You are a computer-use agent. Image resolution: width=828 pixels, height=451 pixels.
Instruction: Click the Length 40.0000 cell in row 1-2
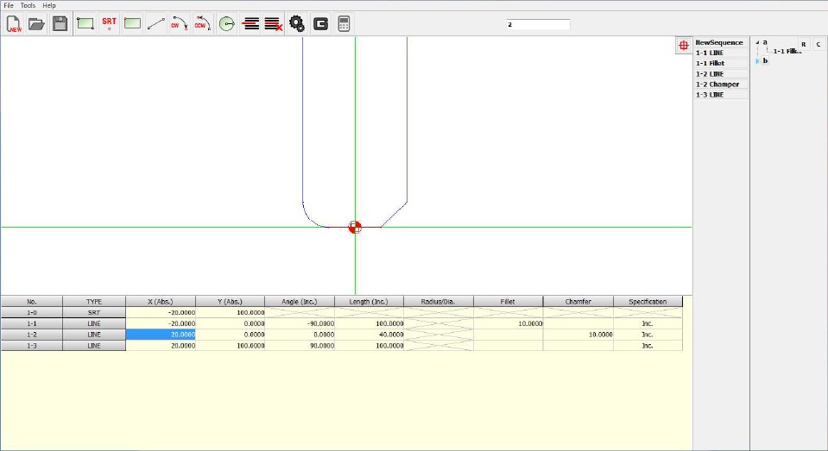point(369,335)
